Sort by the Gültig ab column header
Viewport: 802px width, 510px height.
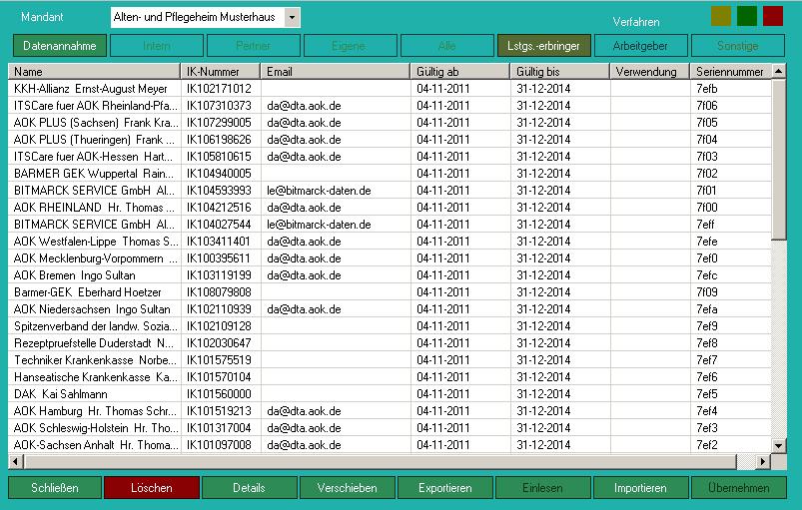pos(459,72)
